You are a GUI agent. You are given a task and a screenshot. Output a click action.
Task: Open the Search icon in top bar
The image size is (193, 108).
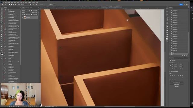(185, 4)
